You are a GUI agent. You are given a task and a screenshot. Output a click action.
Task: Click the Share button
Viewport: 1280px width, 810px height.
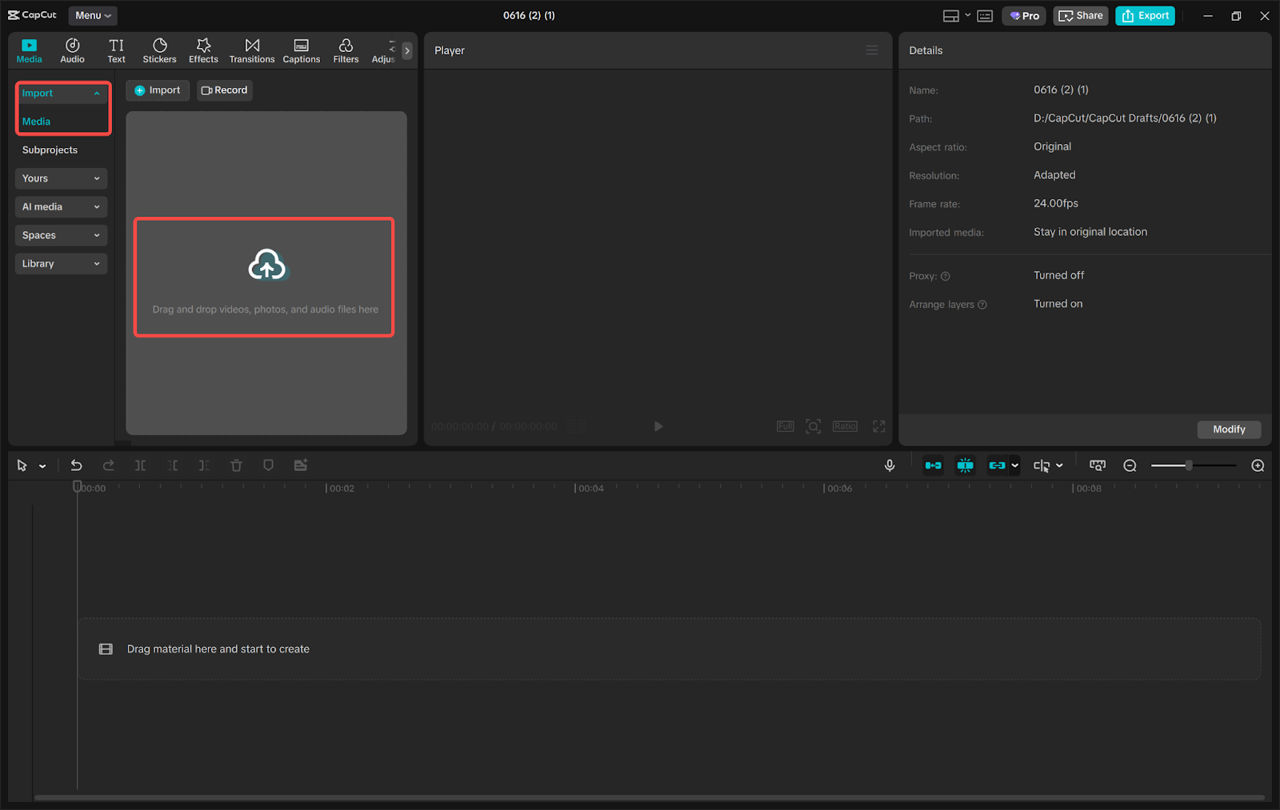(1081, 16)
